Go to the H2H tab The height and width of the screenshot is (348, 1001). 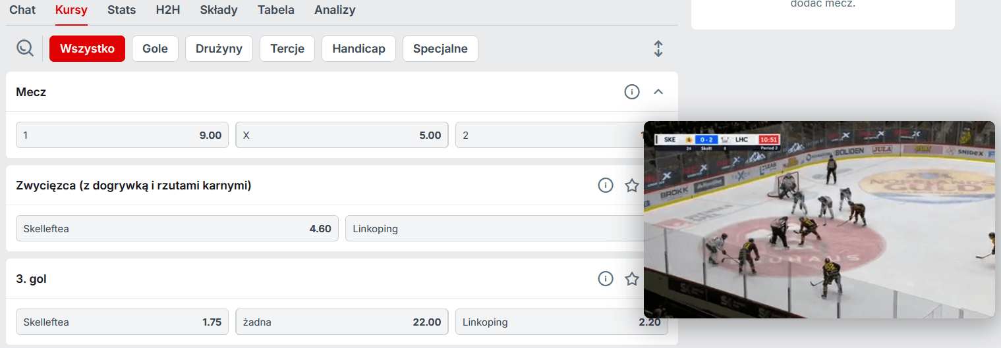click(167, 10)
